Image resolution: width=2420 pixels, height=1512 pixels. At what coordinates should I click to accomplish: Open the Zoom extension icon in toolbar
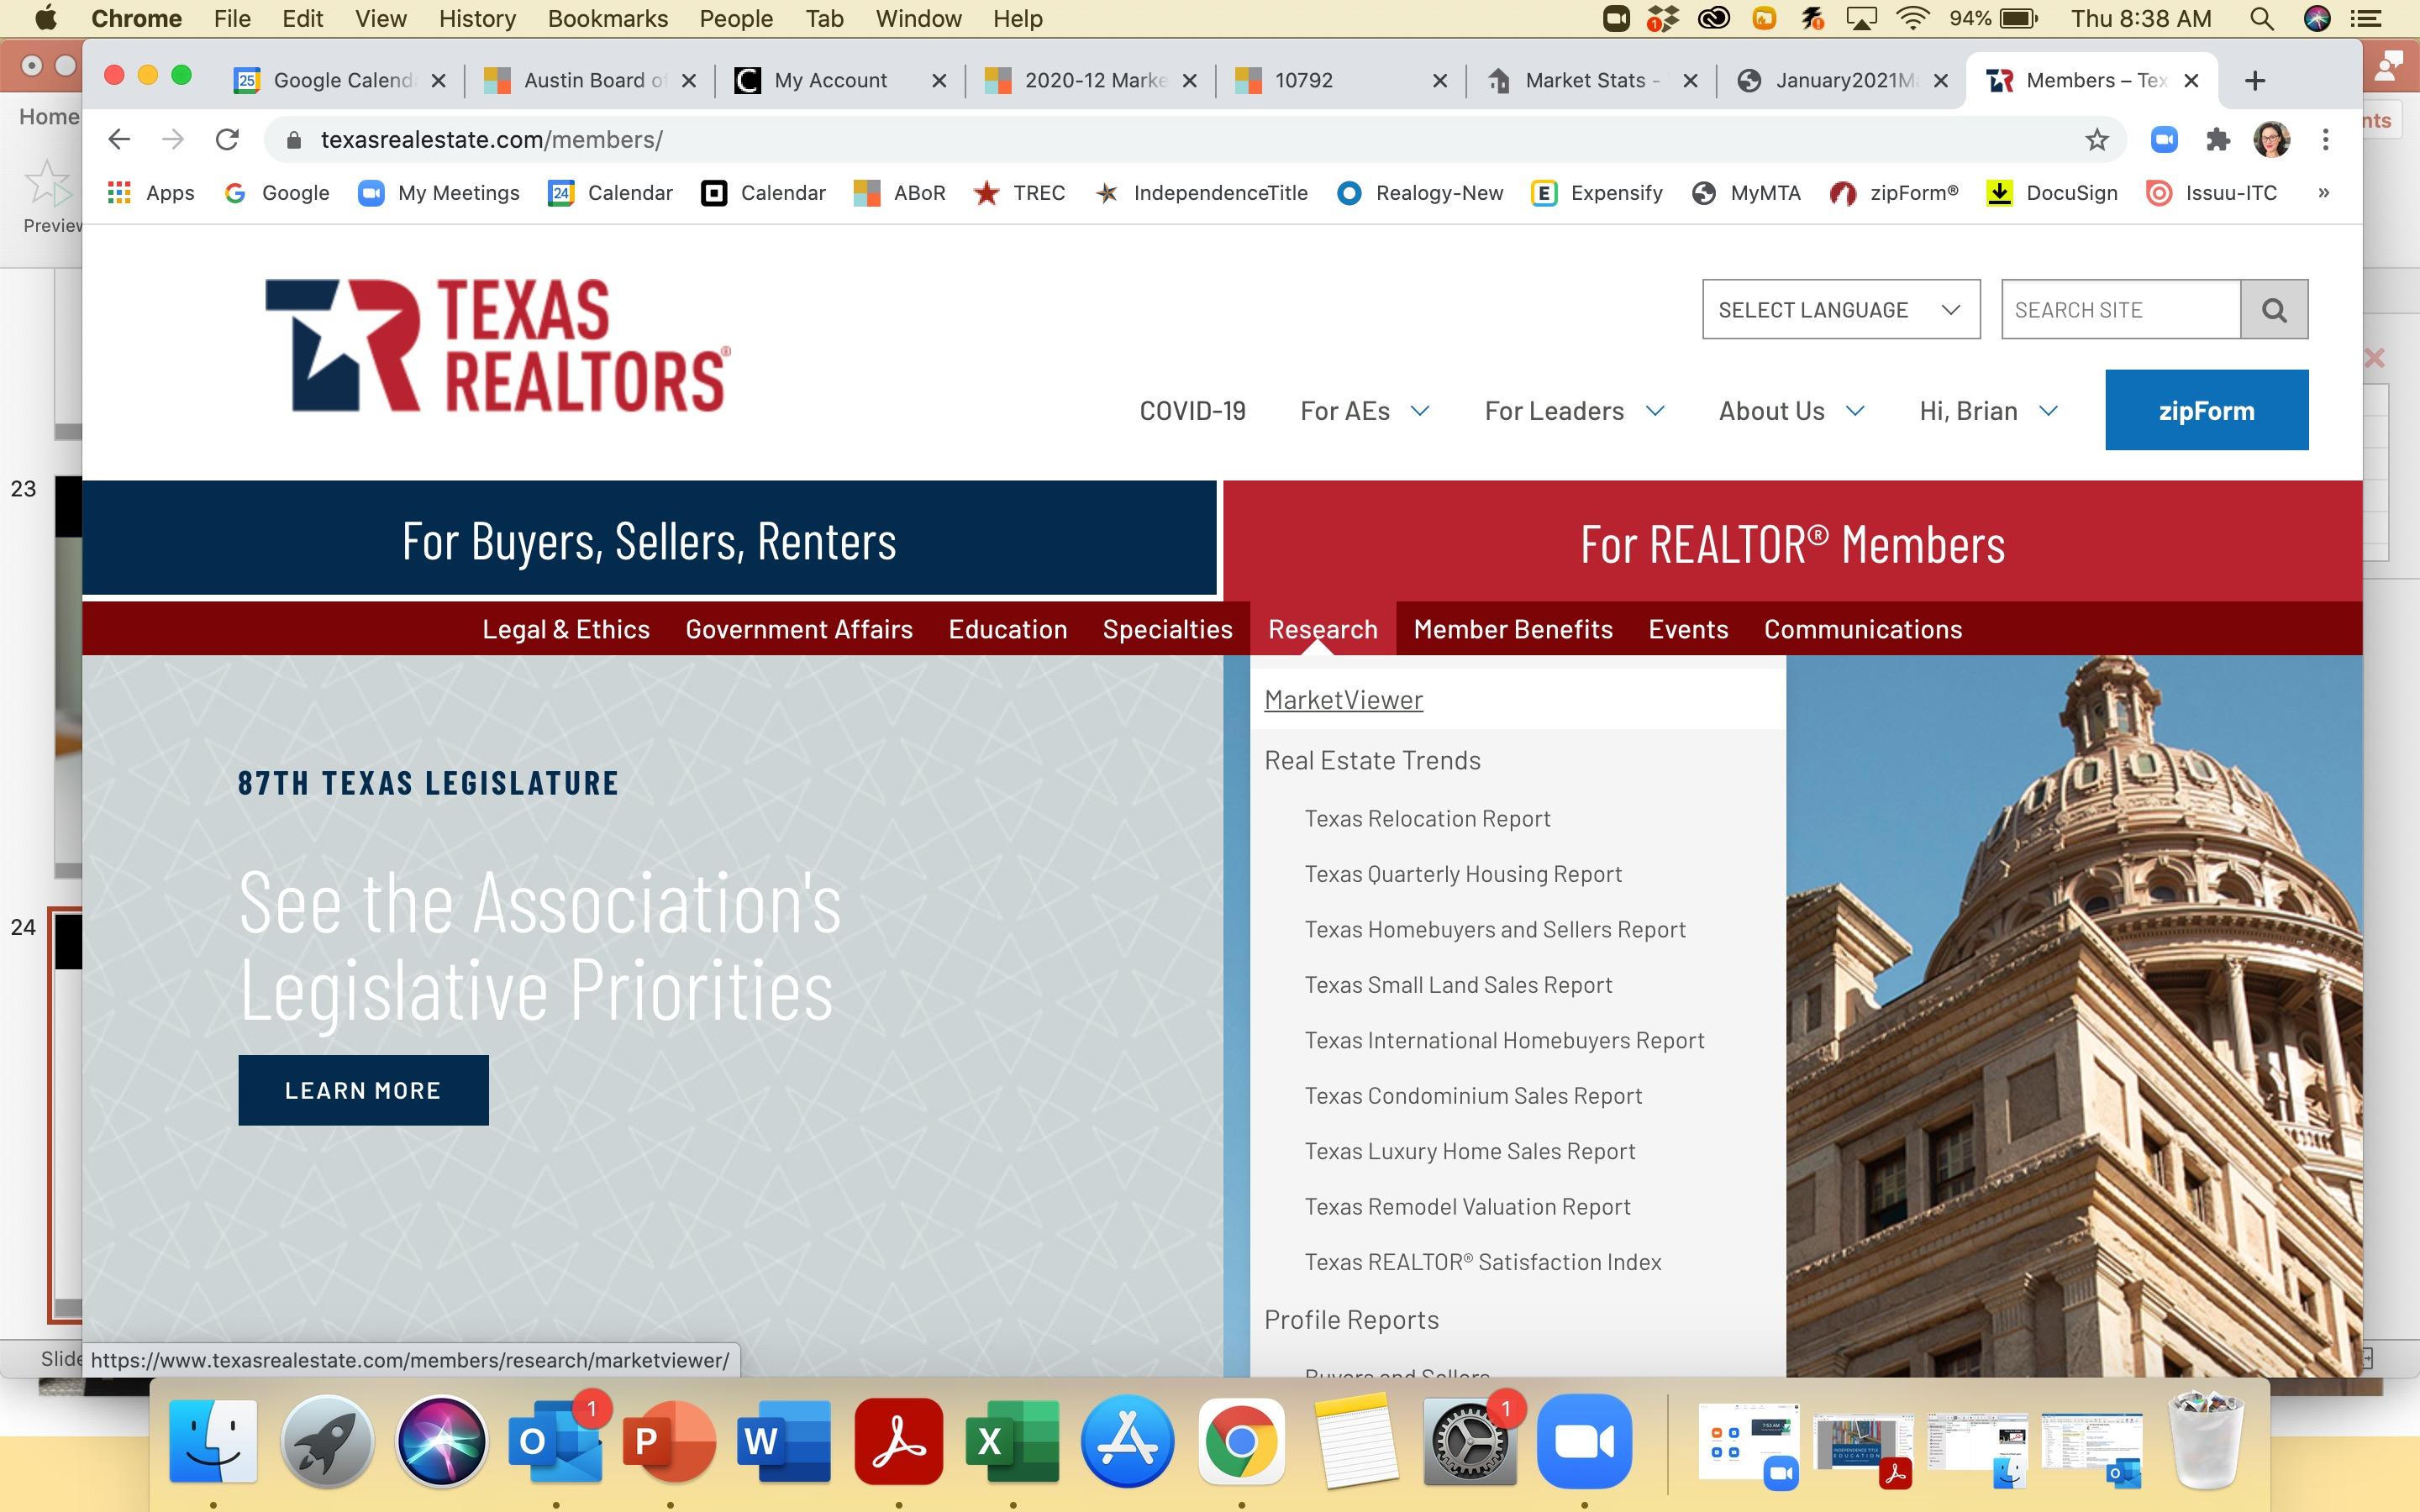(x=2164, y=140)
